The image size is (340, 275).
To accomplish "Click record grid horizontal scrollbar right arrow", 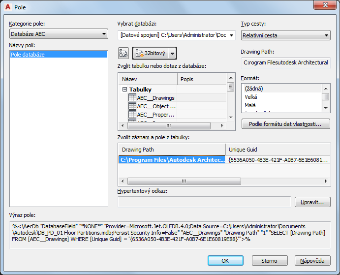I will click(x=326, y=181).
